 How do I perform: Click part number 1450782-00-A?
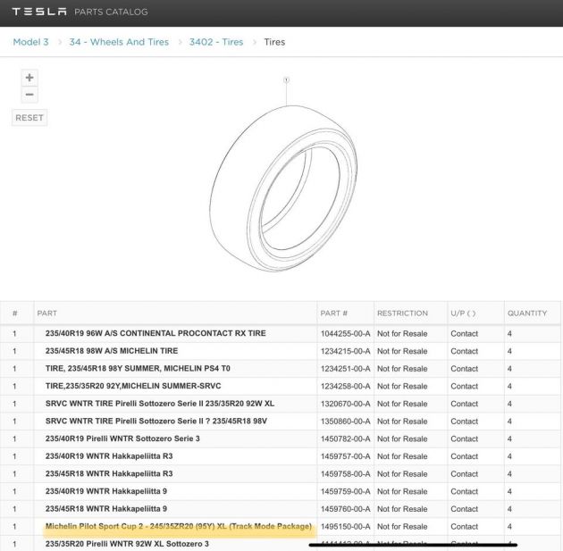click(346, 439)
